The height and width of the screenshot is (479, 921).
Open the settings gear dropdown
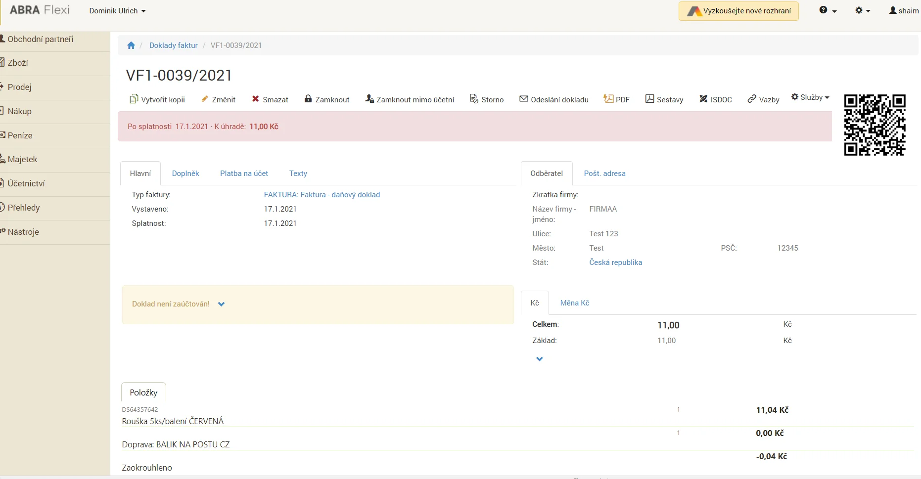click(862, 10)
